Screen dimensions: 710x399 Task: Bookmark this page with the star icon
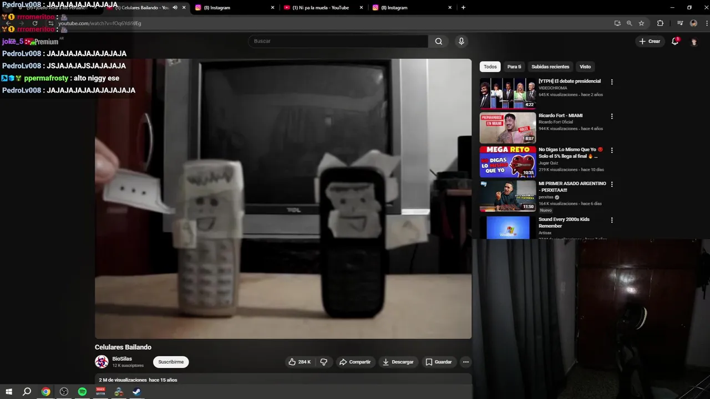tap(641, 23)
